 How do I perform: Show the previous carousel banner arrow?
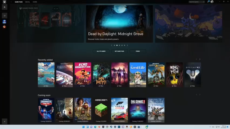pyautogui.click(x=112, y=45)
